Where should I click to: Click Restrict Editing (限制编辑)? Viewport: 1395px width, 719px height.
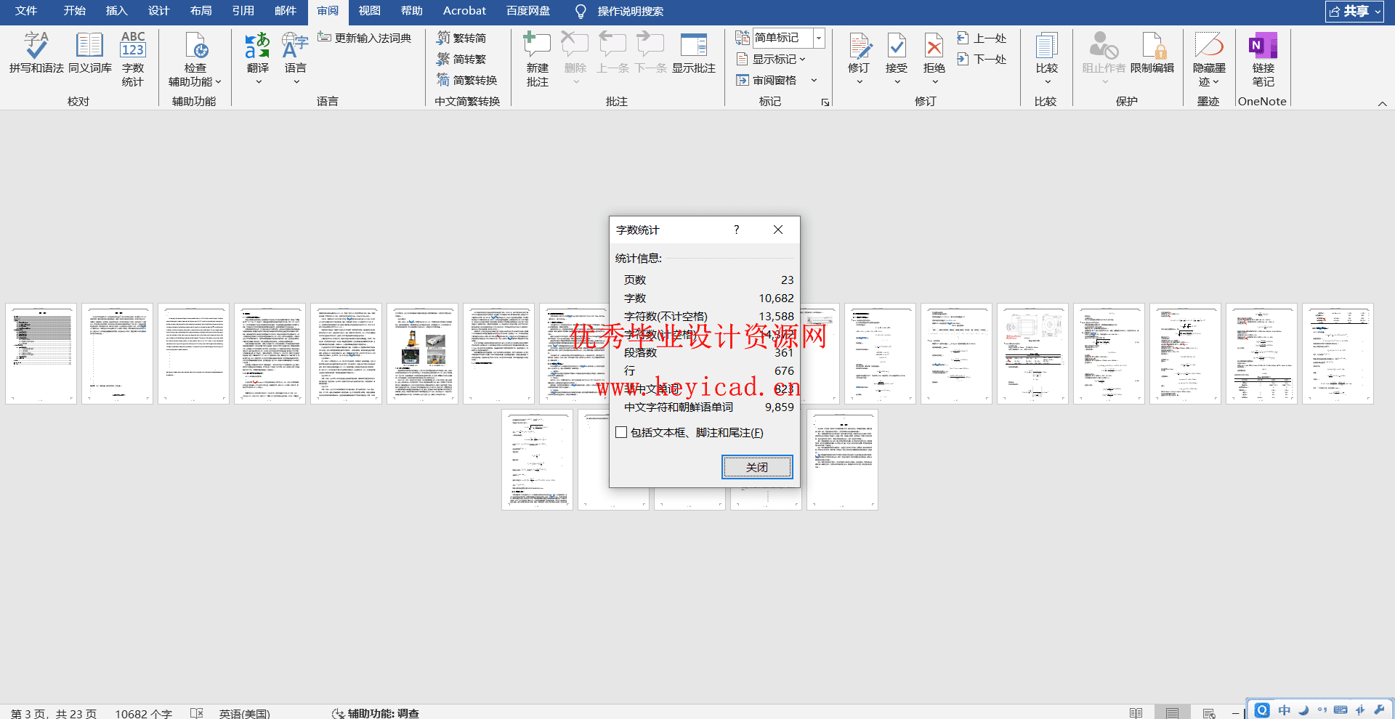(1152, 52)
